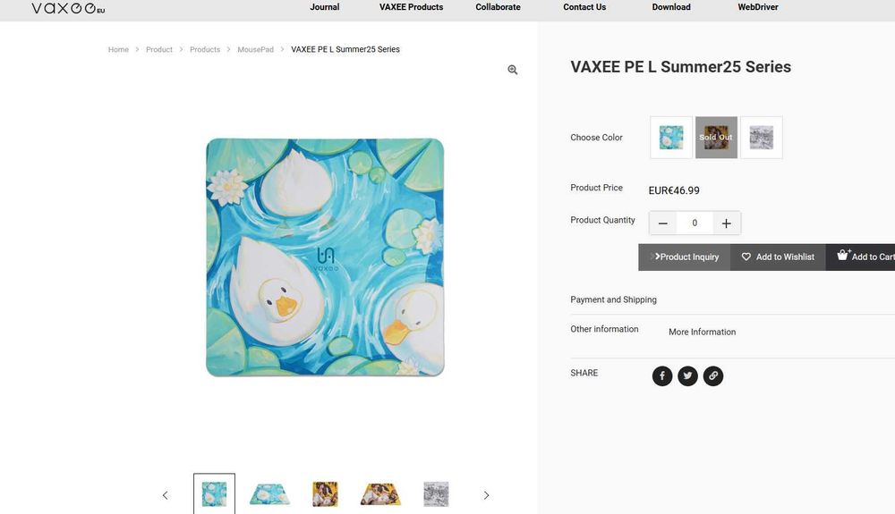Screen dimensions: 895x514
Task: Open More Information details
Action: pyautogui.click(x=702, y=332)
